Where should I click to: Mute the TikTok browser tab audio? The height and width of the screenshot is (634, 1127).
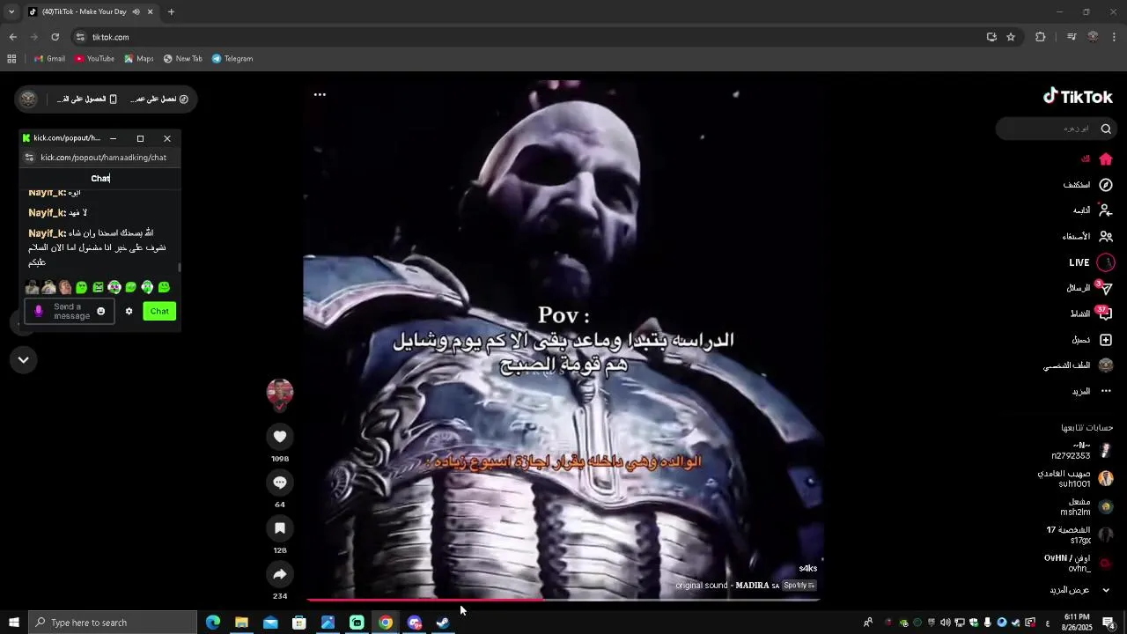[136, 11]
